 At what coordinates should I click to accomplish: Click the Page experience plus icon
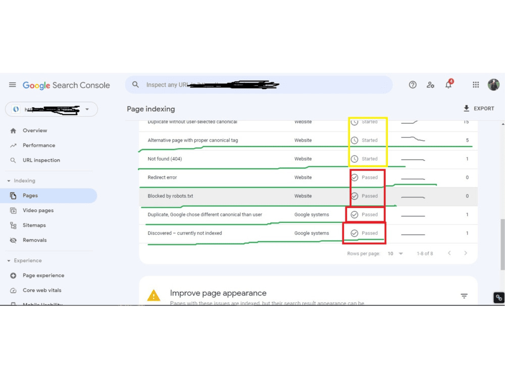click(13, 275)
